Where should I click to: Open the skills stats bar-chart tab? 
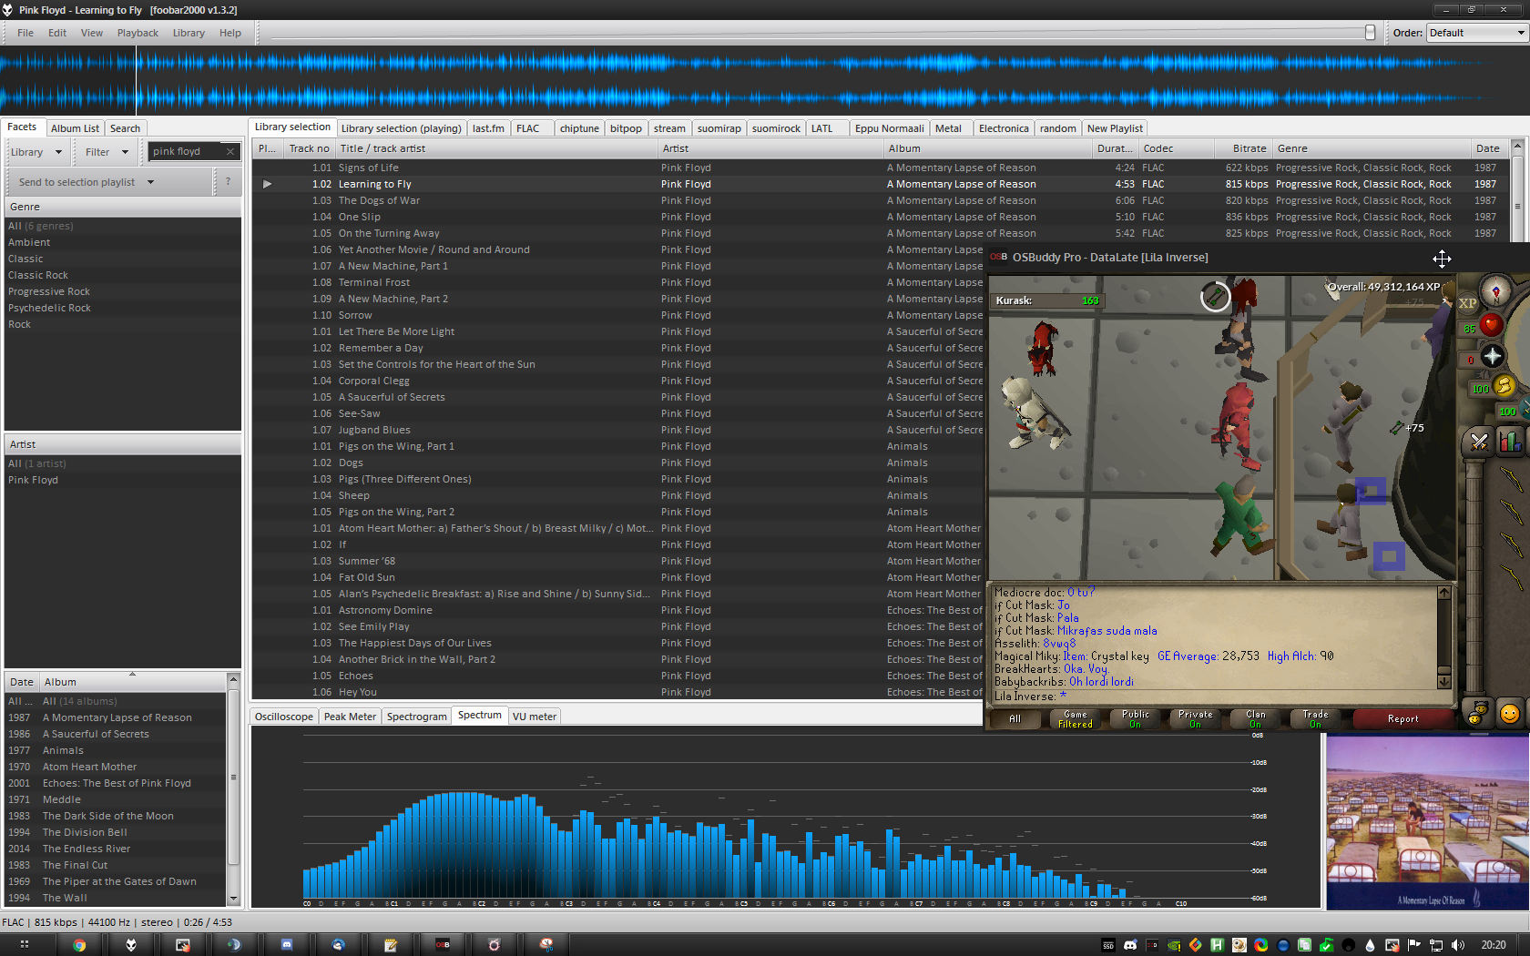tap(1510, 442)
